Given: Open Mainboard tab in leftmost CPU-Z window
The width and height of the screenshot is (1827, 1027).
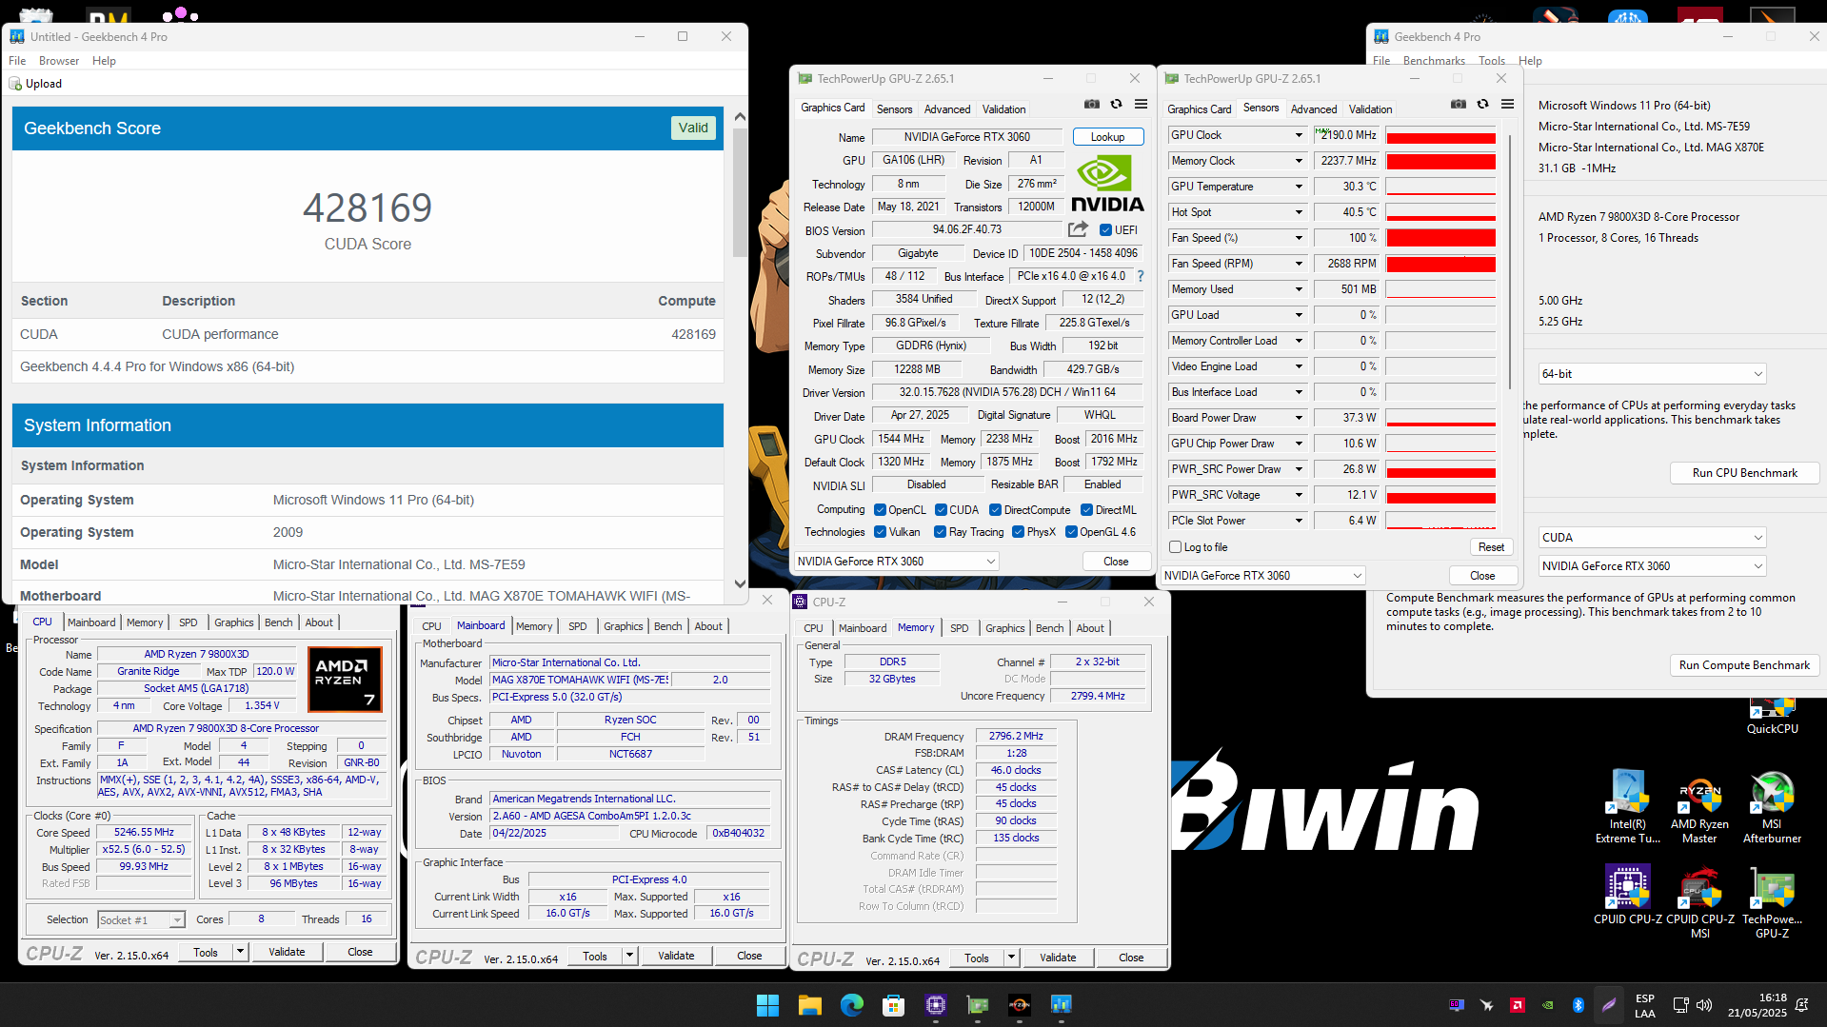Looking at the screenshot, I should 91,622.
